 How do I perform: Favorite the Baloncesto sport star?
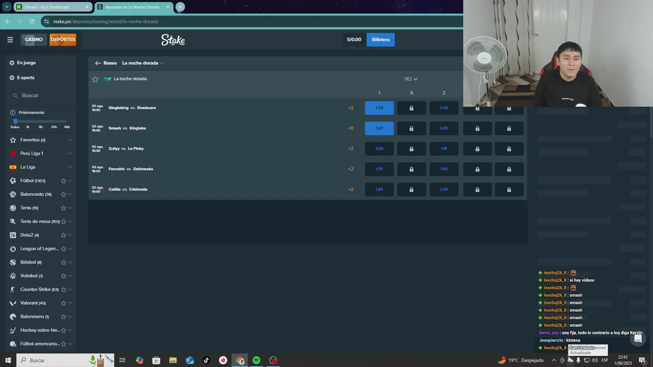64,194
